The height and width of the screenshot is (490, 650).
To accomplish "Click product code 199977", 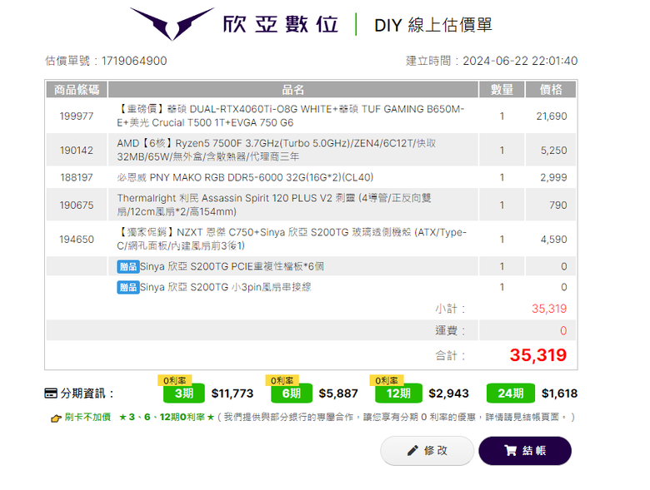I will coord(77,116).
